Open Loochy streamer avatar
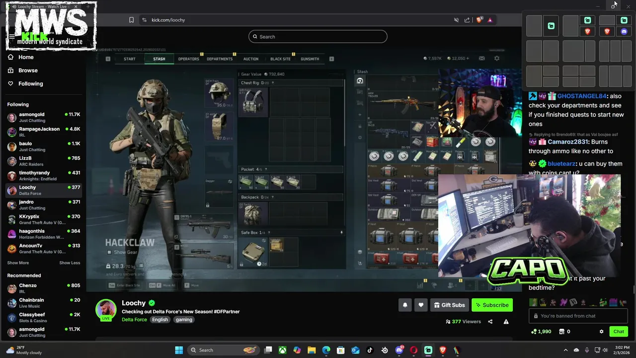 [x=106, y=310]
